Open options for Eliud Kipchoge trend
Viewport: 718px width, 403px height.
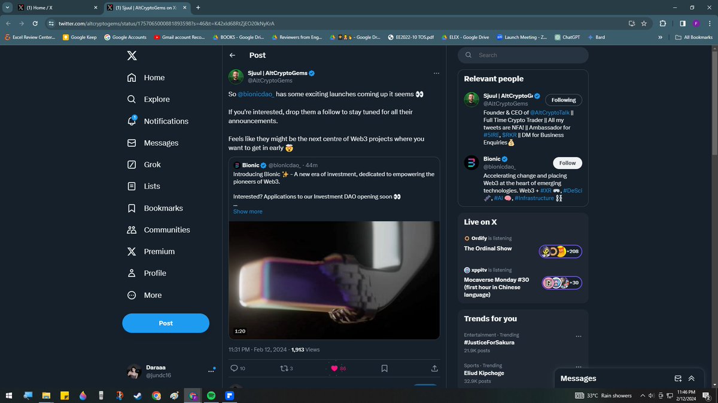coord(578,367)
